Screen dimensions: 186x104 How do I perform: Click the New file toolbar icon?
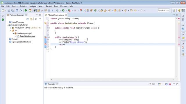tap(3, 10)
